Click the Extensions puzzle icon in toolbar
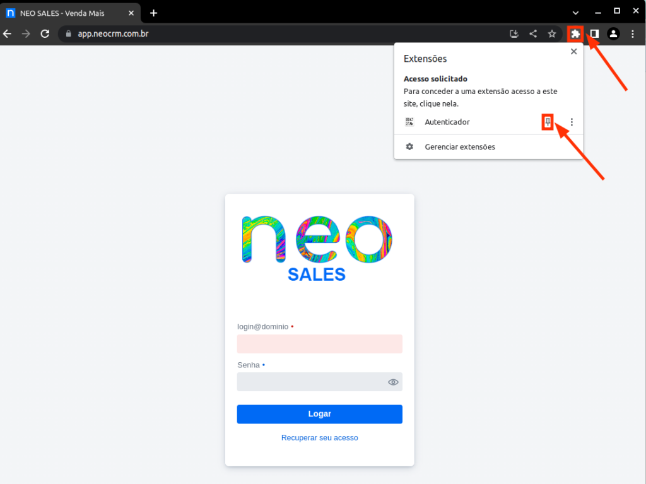Image resolution: width=646 pixels, height=484 pixels. click(x=575, y=33)
